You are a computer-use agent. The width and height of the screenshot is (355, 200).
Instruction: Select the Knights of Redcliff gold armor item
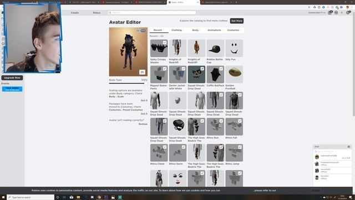coord(196,48)
